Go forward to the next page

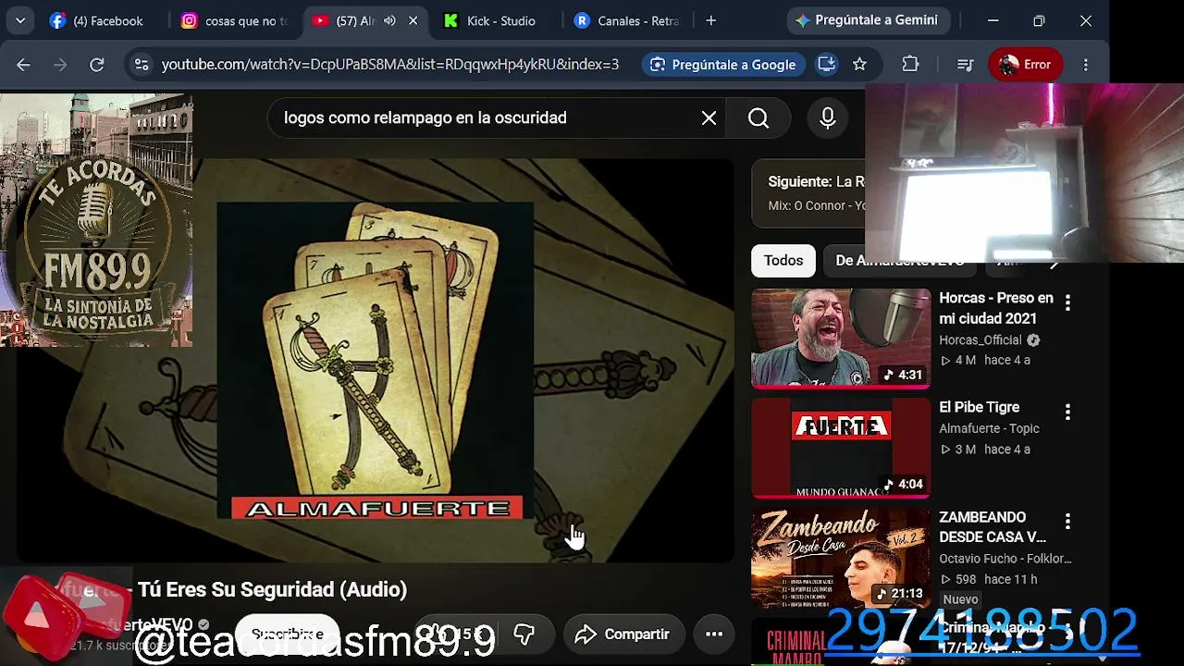pos(60,65)
